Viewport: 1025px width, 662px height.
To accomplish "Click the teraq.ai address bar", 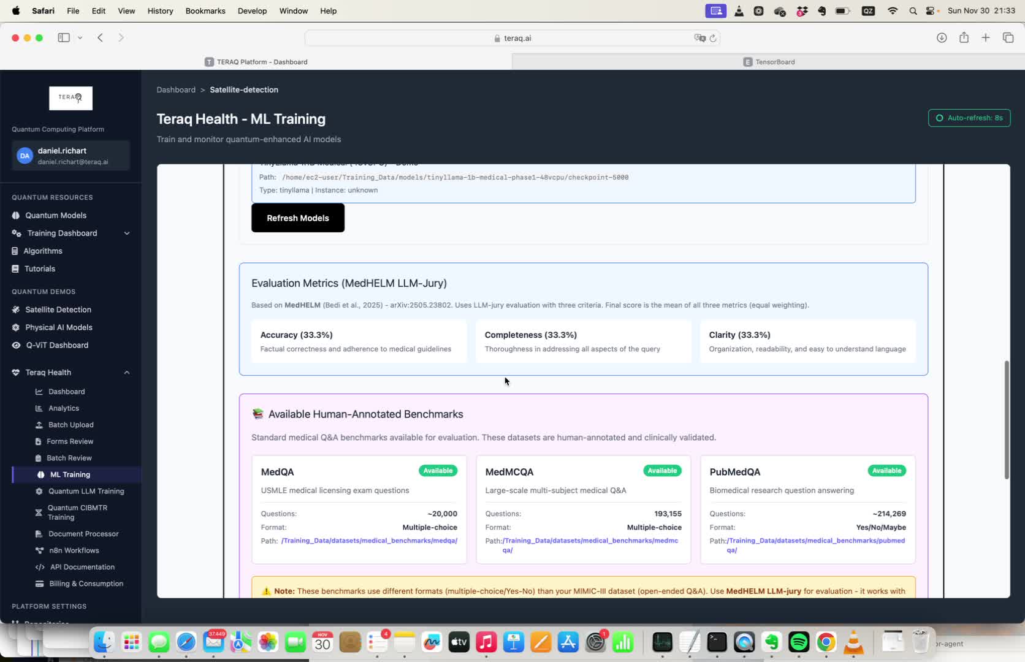I will point(512,38).
